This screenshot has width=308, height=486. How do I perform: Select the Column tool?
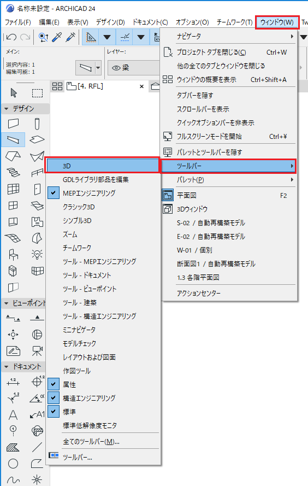(x=37, y=124)
